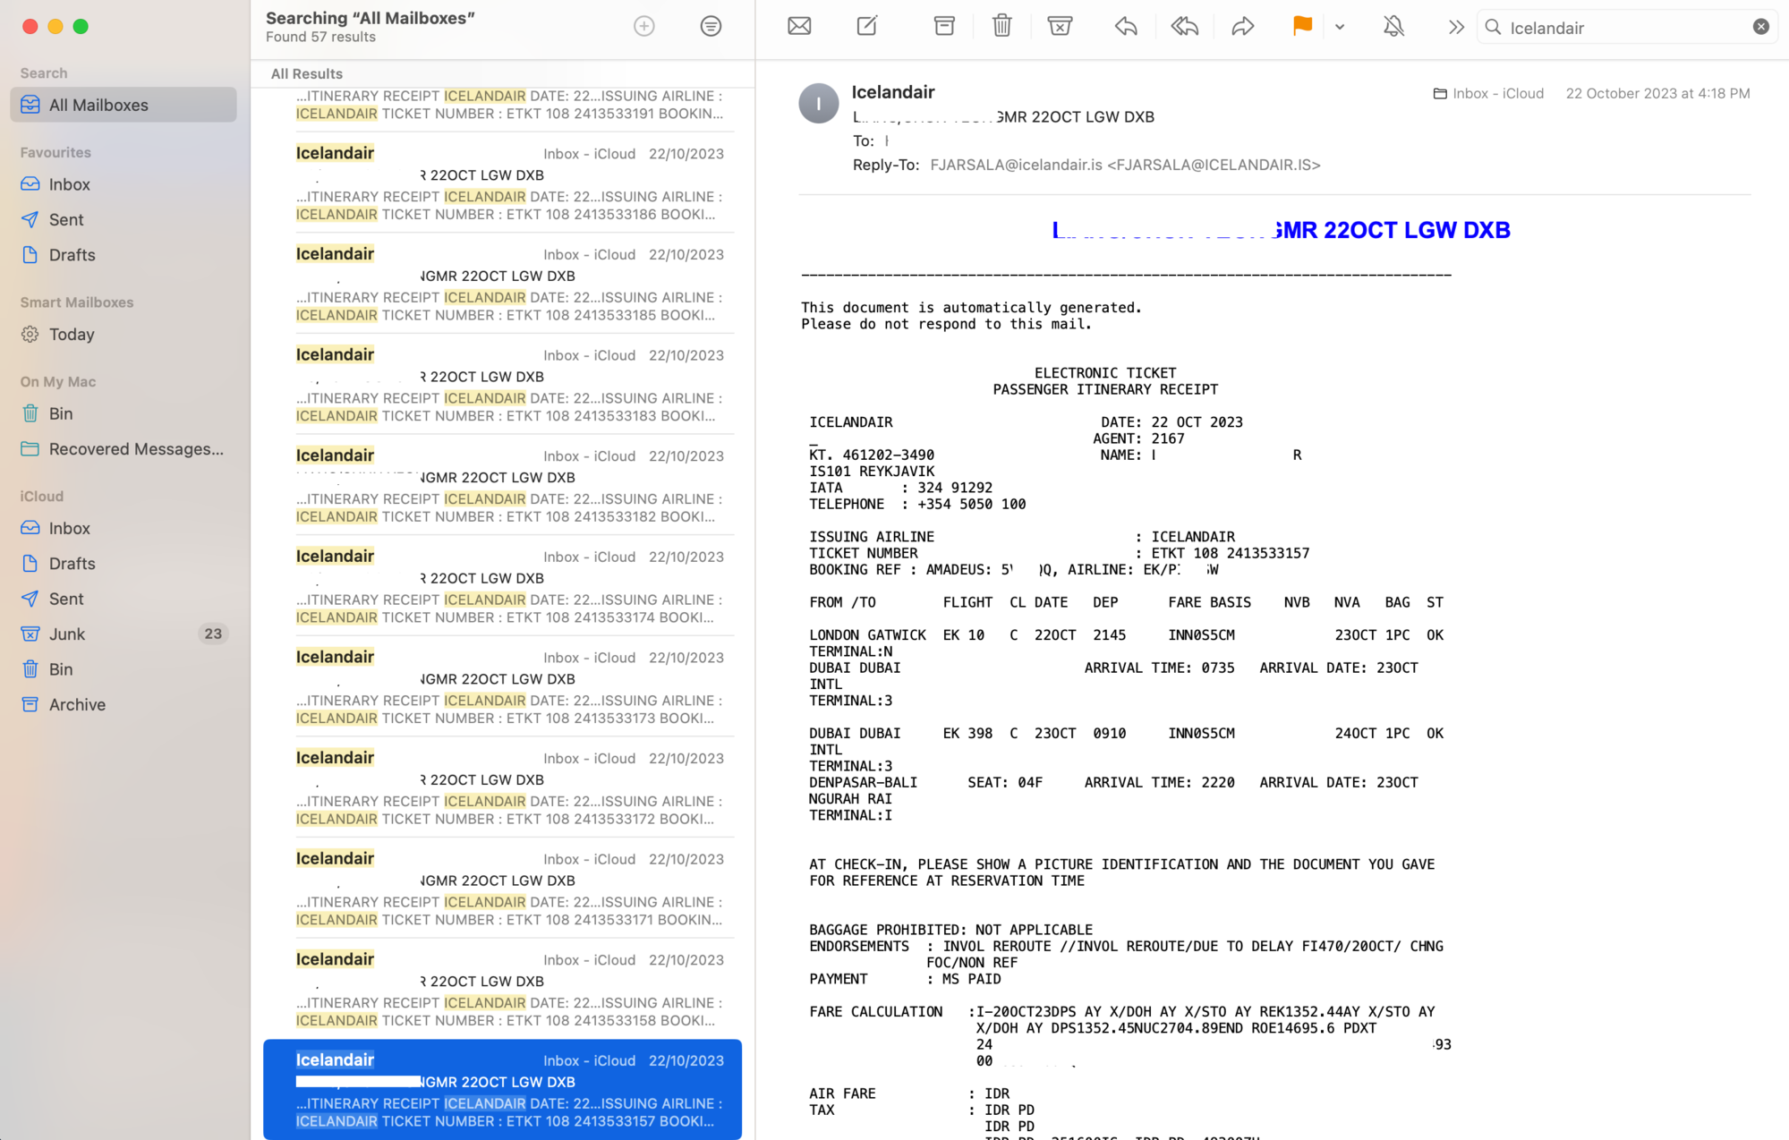The image size is (1789, 1140).
Task: Delete the selected email with trash icon
Action: pos(1001,26)
